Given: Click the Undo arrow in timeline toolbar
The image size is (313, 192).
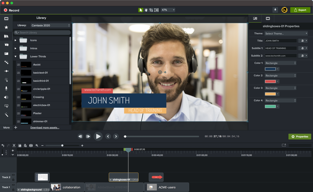Looking at the screenshot, I should [3, 146].
